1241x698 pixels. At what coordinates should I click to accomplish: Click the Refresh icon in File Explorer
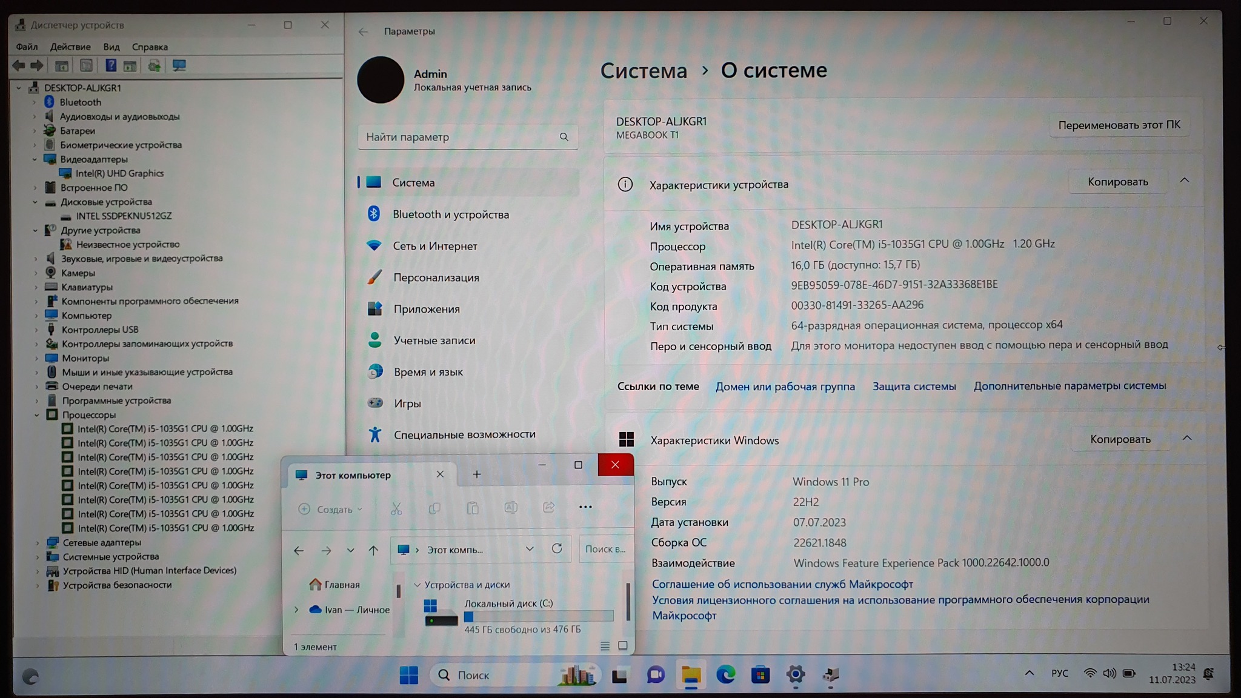pyautogui.click(x=557, y=549)
